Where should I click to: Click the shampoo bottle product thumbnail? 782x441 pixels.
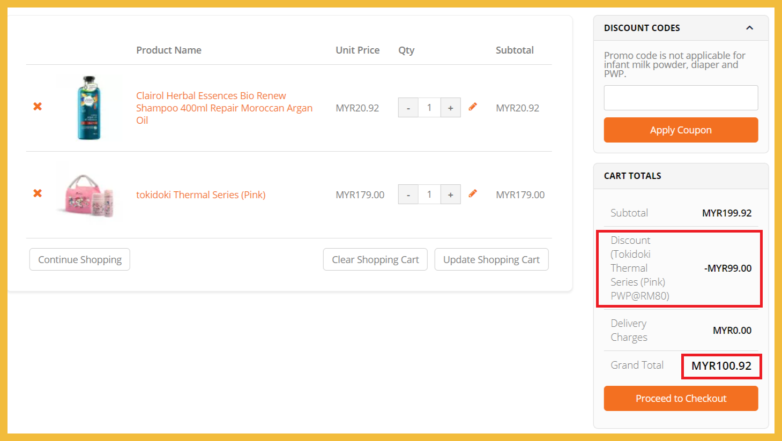tap(89, 108)
